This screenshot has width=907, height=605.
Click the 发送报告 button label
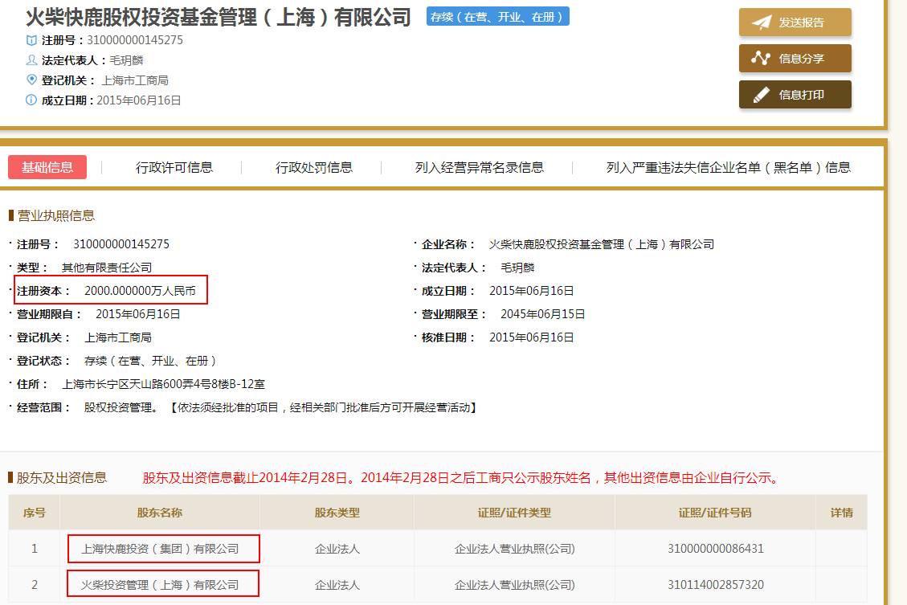[801, 22]
